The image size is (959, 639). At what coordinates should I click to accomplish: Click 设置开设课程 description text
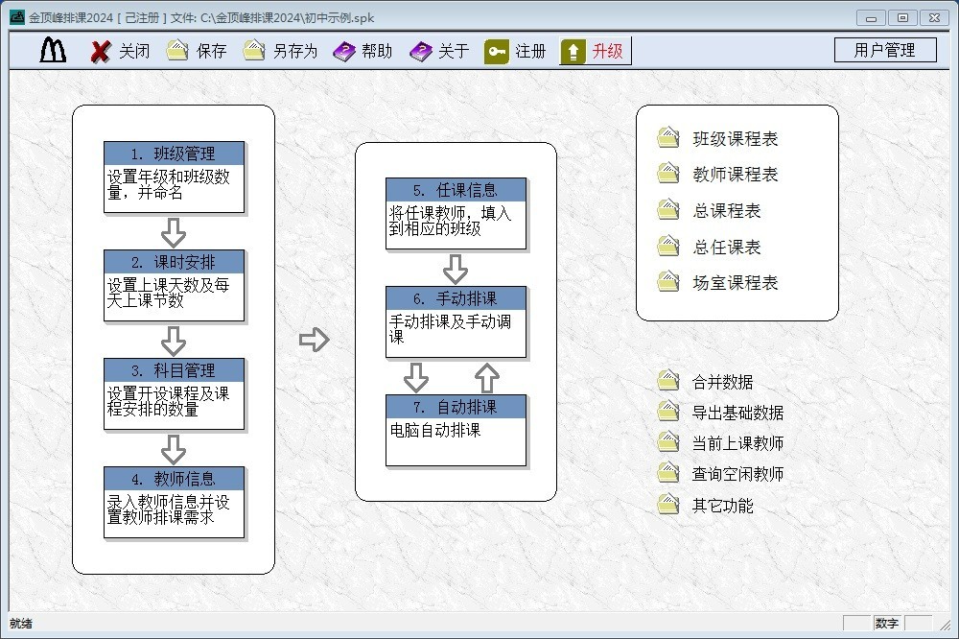pyautogui.click(x=168, y=401)
